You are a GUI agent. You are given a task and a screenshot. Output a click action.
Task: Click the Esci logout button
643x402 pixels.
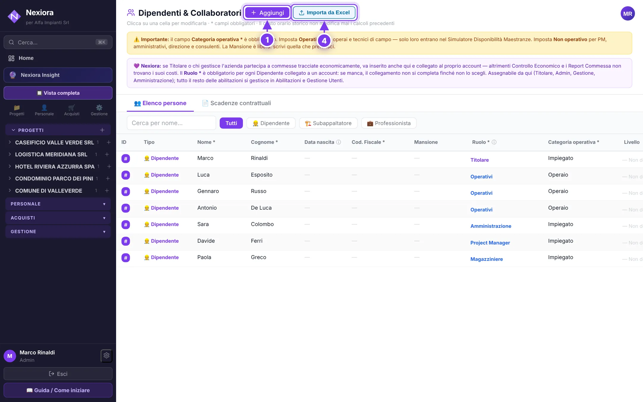[x=58, y=374]
